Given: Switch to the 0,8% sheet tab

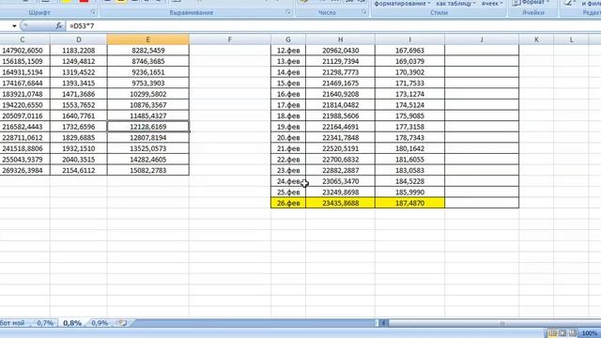Looking at the screenshot, I should click(x=72, y=323).
